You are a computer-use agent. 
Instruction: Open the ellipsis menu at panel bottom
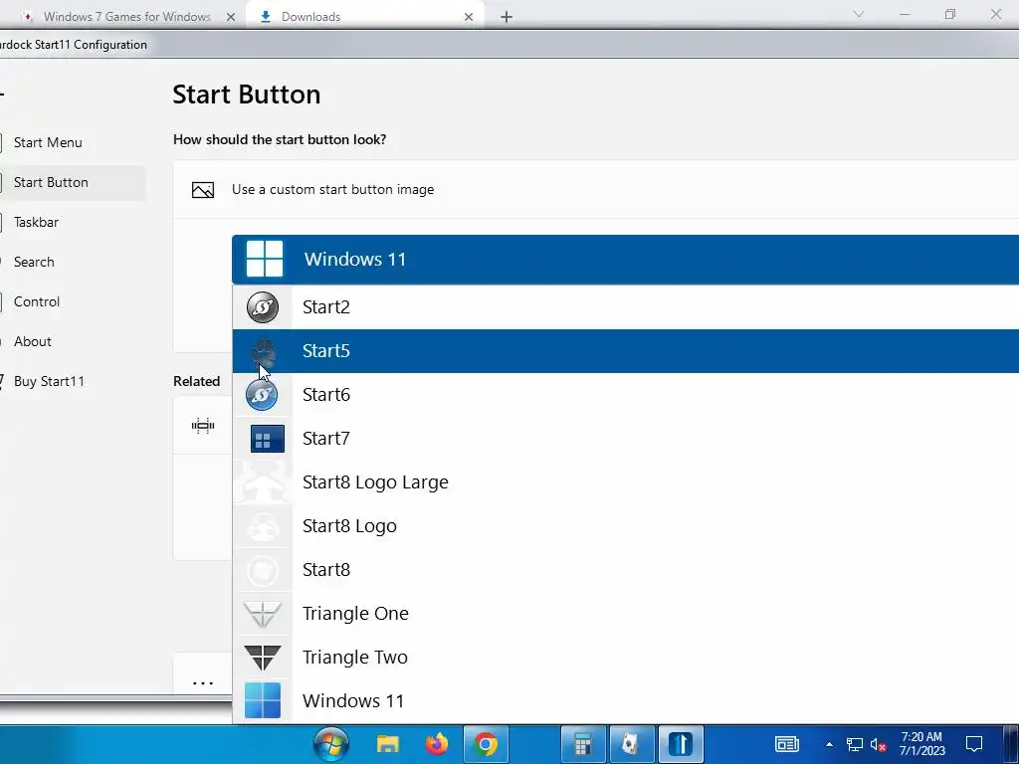pyautogui.click(x=203, y=683)
